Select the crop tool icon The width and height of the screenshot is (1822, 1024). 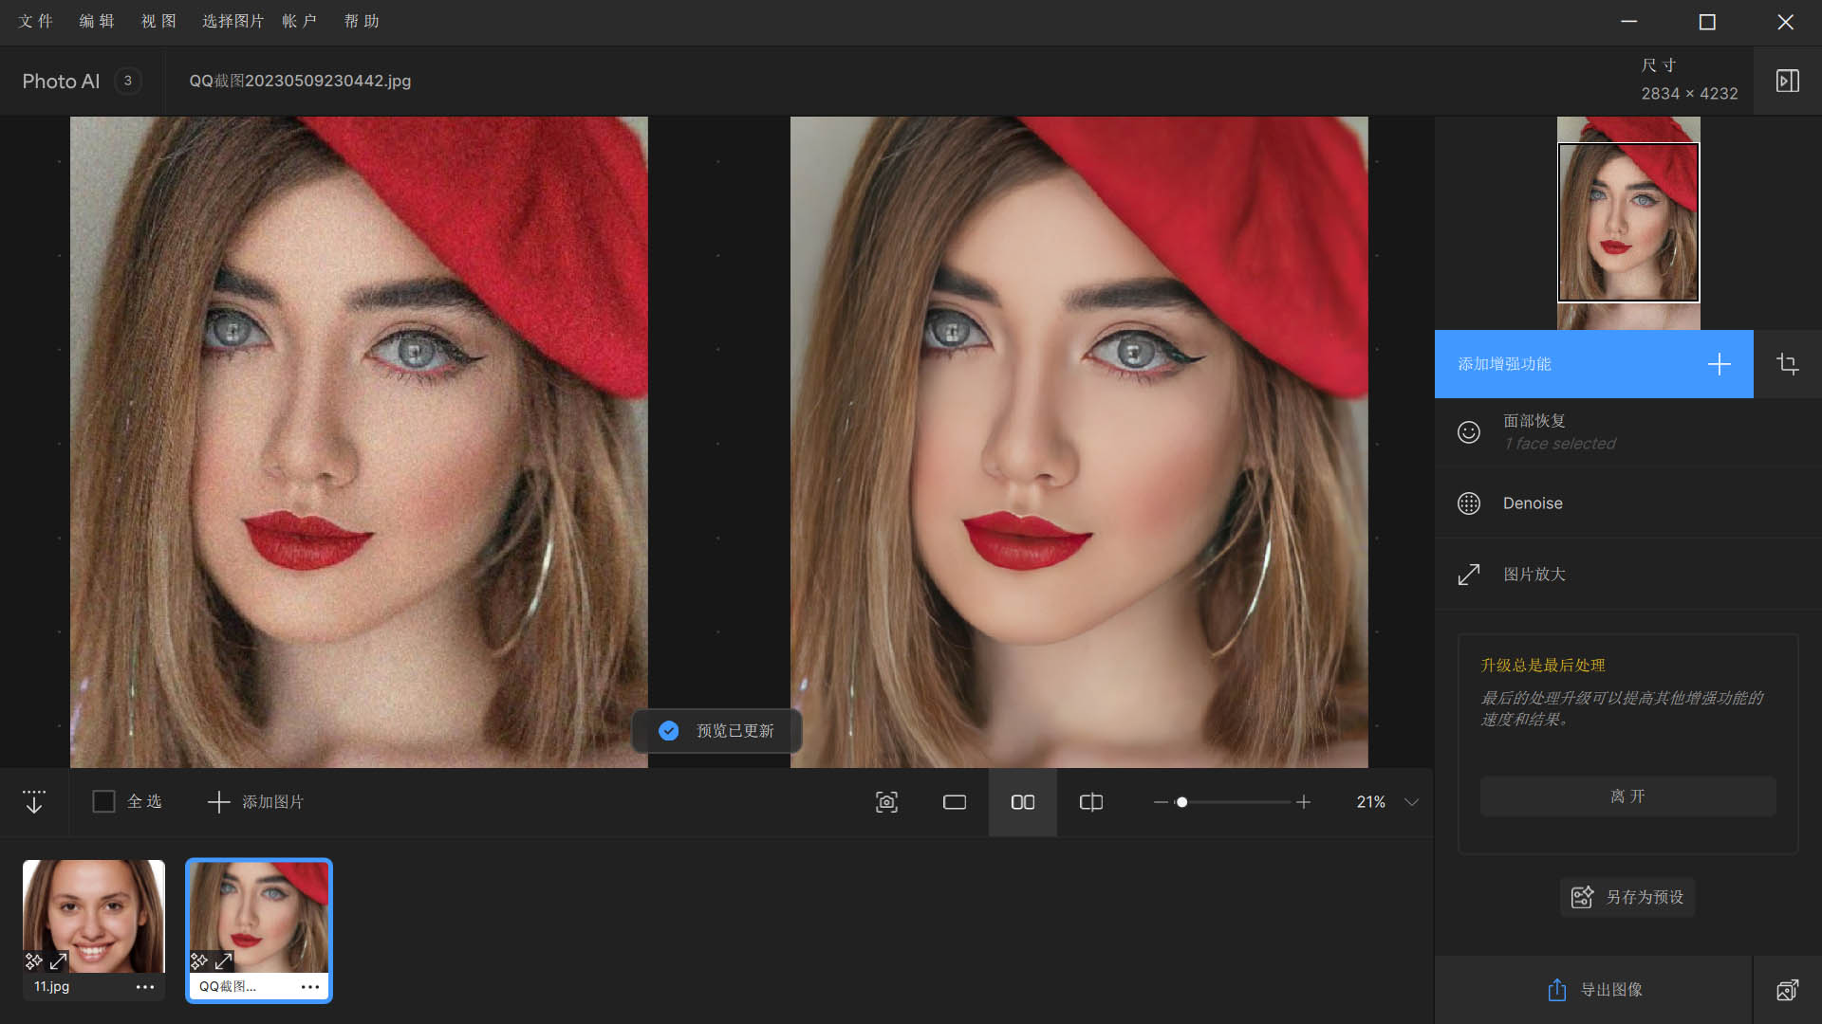1788,364
